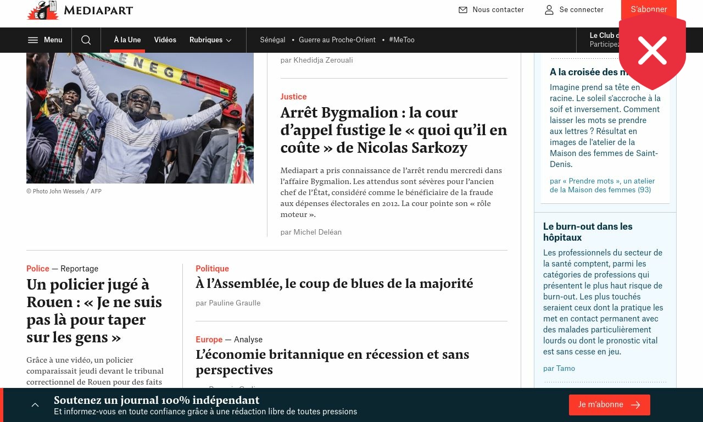Open the policier jugé à Rouen article

click(94, 310)
